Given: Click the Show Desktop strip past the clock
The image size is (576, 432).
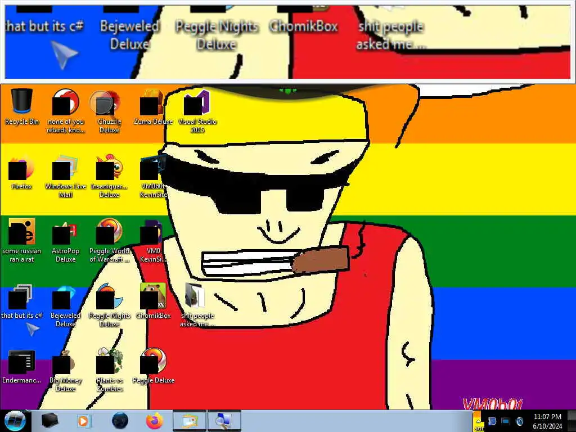Looking at the screenshot, I should [572, 421].
